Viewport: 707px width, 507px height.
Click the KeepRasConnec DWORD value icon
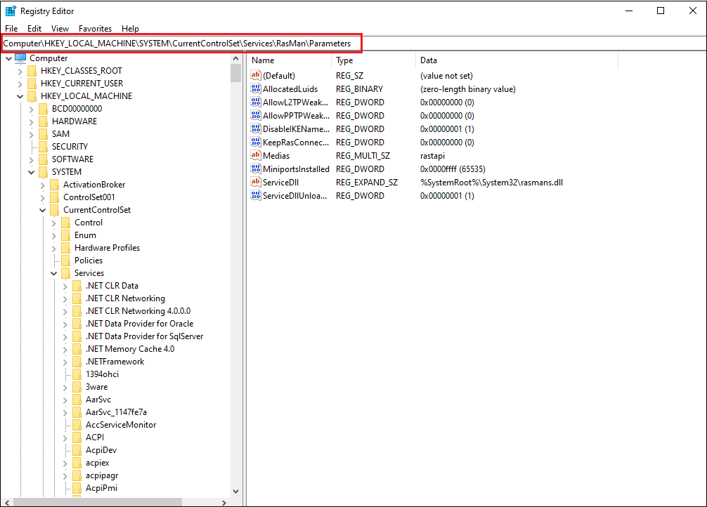pyautogui.click(x=256, y=143)
